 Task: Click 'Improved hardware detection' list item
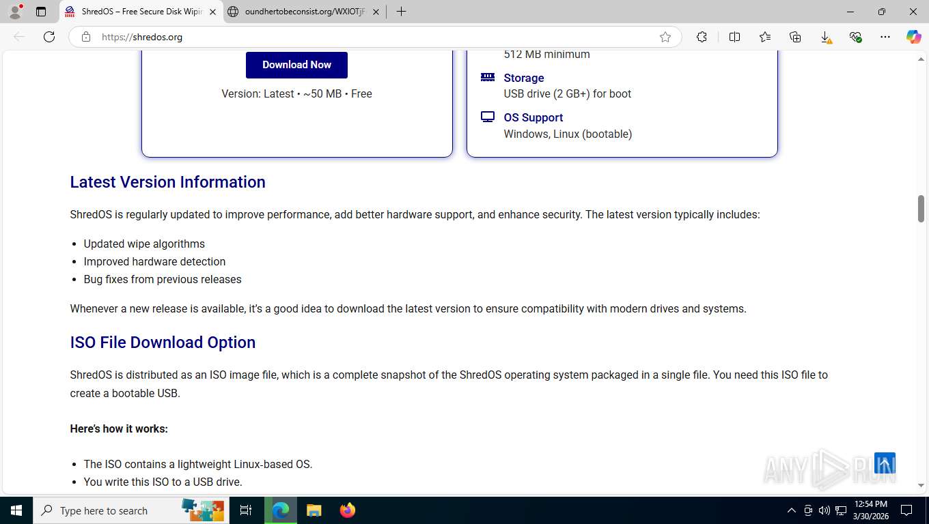pyautogui.click(x=154, y=261)
